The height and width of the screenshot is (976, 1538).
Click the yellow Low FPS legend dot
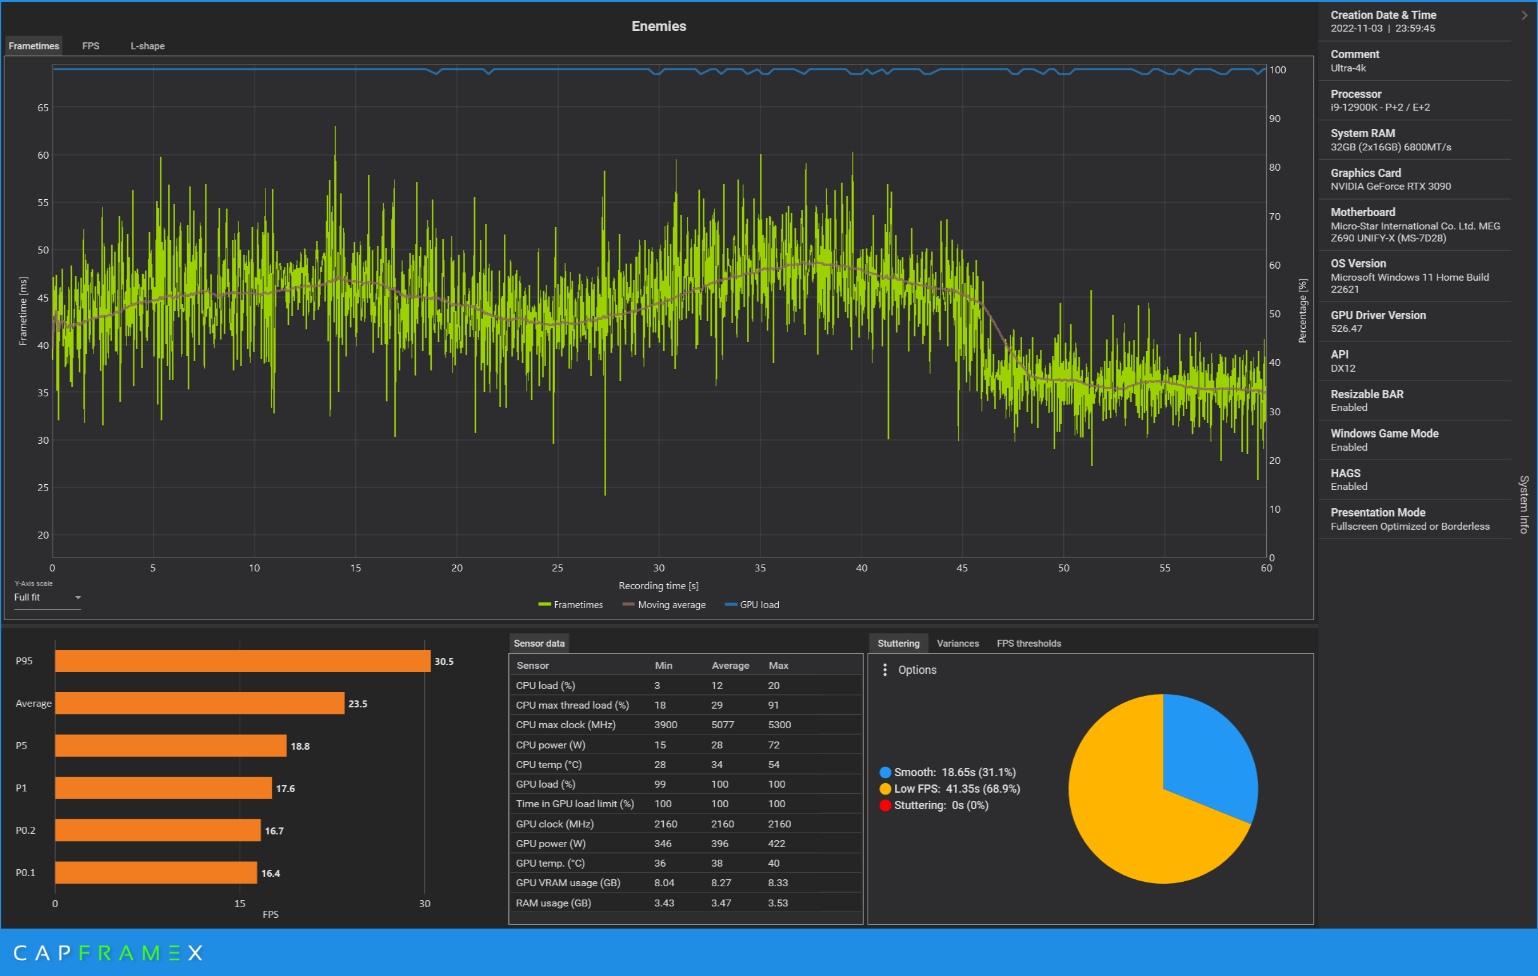885,789
